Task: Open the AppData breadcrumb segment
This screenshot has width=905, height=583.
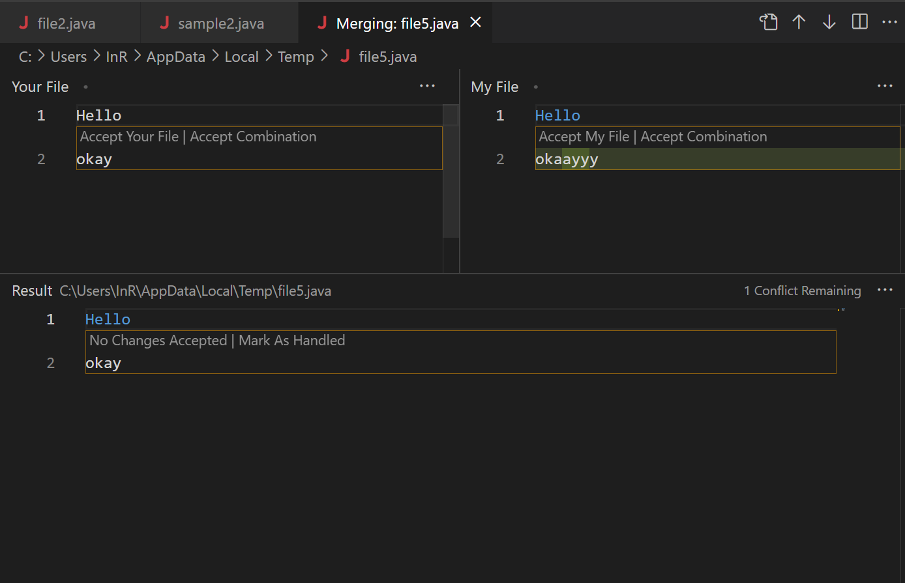Action: (x=176, y=57)
